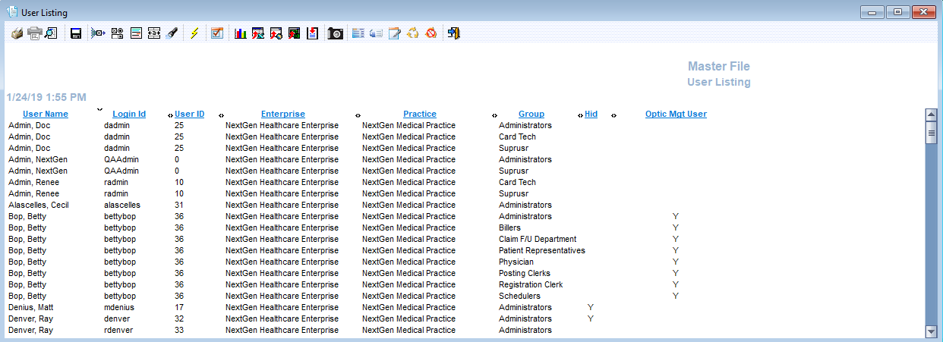Click the login id 'rdenver'
The height and width of the screenshot is (342, 943).
[118, 330]
